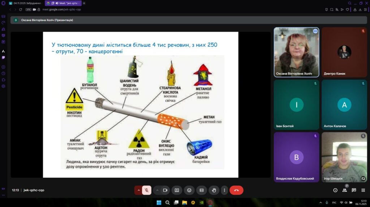This screenshot has width=370, height=207.
Task: Toggle closed captions on
Action: 201,190
